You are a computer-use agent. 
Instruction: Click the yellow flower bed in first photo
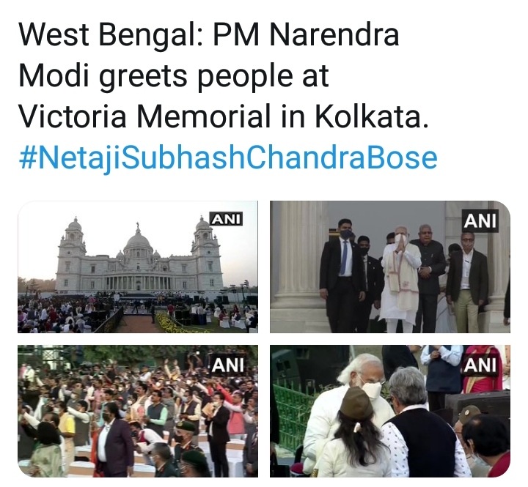point(177,324)
